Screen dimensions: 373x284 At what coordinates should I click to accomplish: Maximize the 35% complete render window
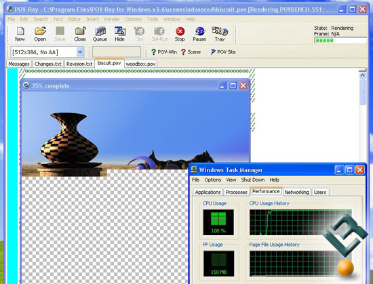tap(233, 85)
